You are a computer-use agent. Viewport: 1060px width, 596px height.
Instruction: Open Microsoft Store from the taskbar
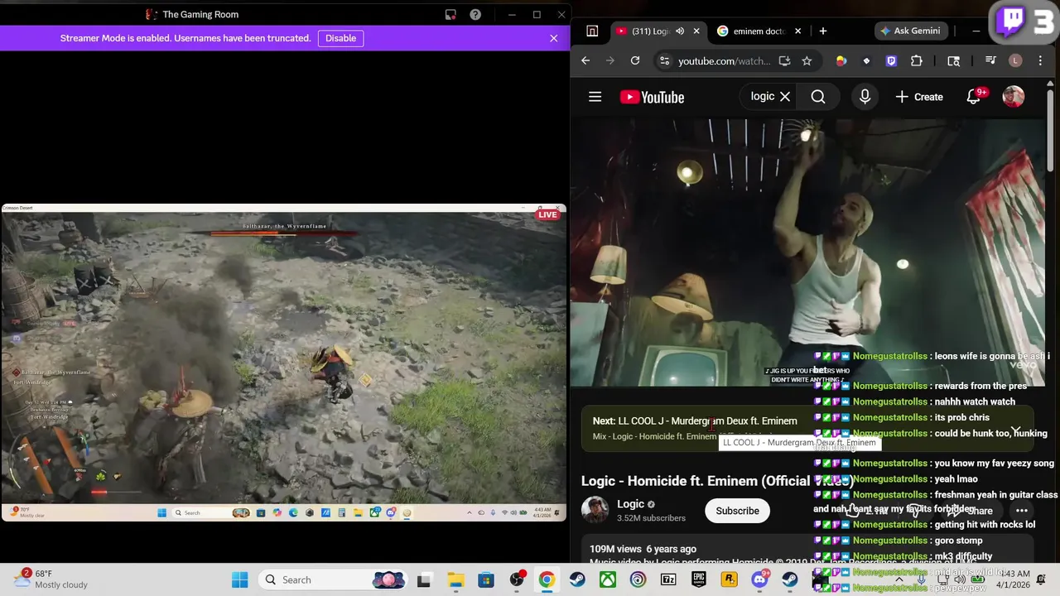click(x=486, y=579)
